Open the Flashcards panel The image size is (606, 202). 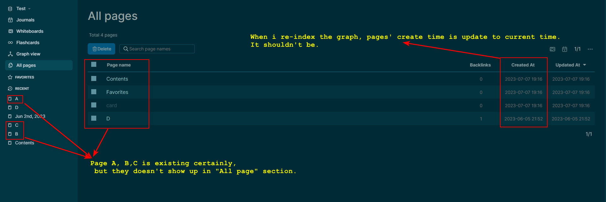click(x=28, y=42)
